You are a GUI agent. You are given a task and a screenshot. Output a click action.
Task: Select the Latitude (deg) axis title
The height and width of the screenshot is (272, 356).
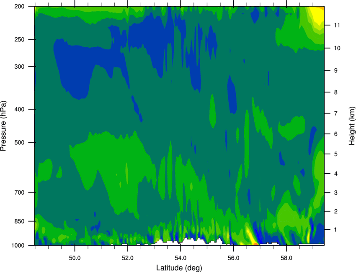pos(179,268)
